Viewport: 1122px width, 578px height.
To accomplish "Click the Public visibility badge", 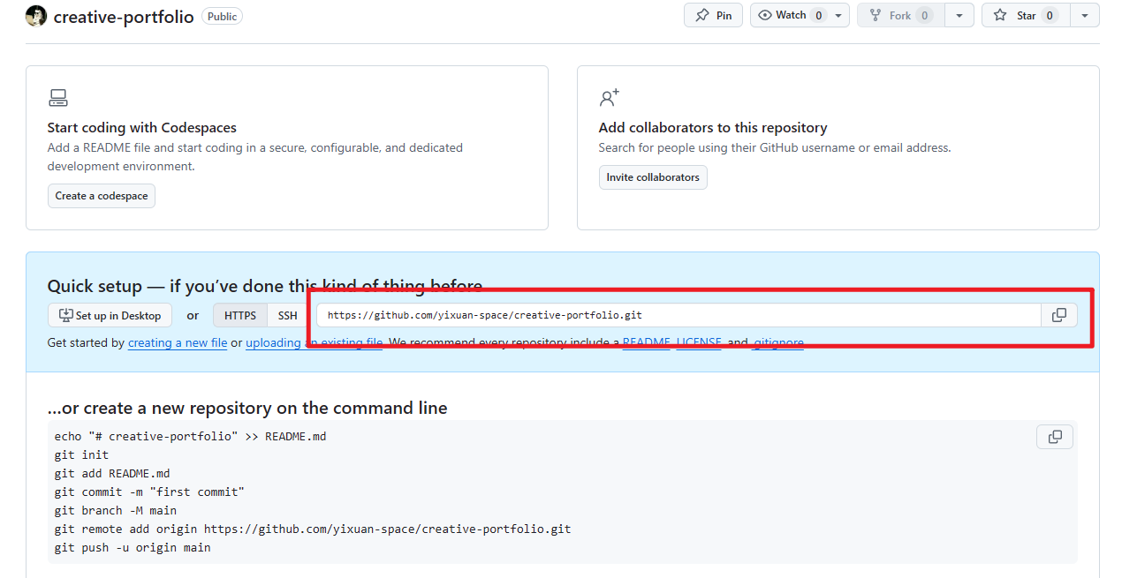I will tap(222, 16).
